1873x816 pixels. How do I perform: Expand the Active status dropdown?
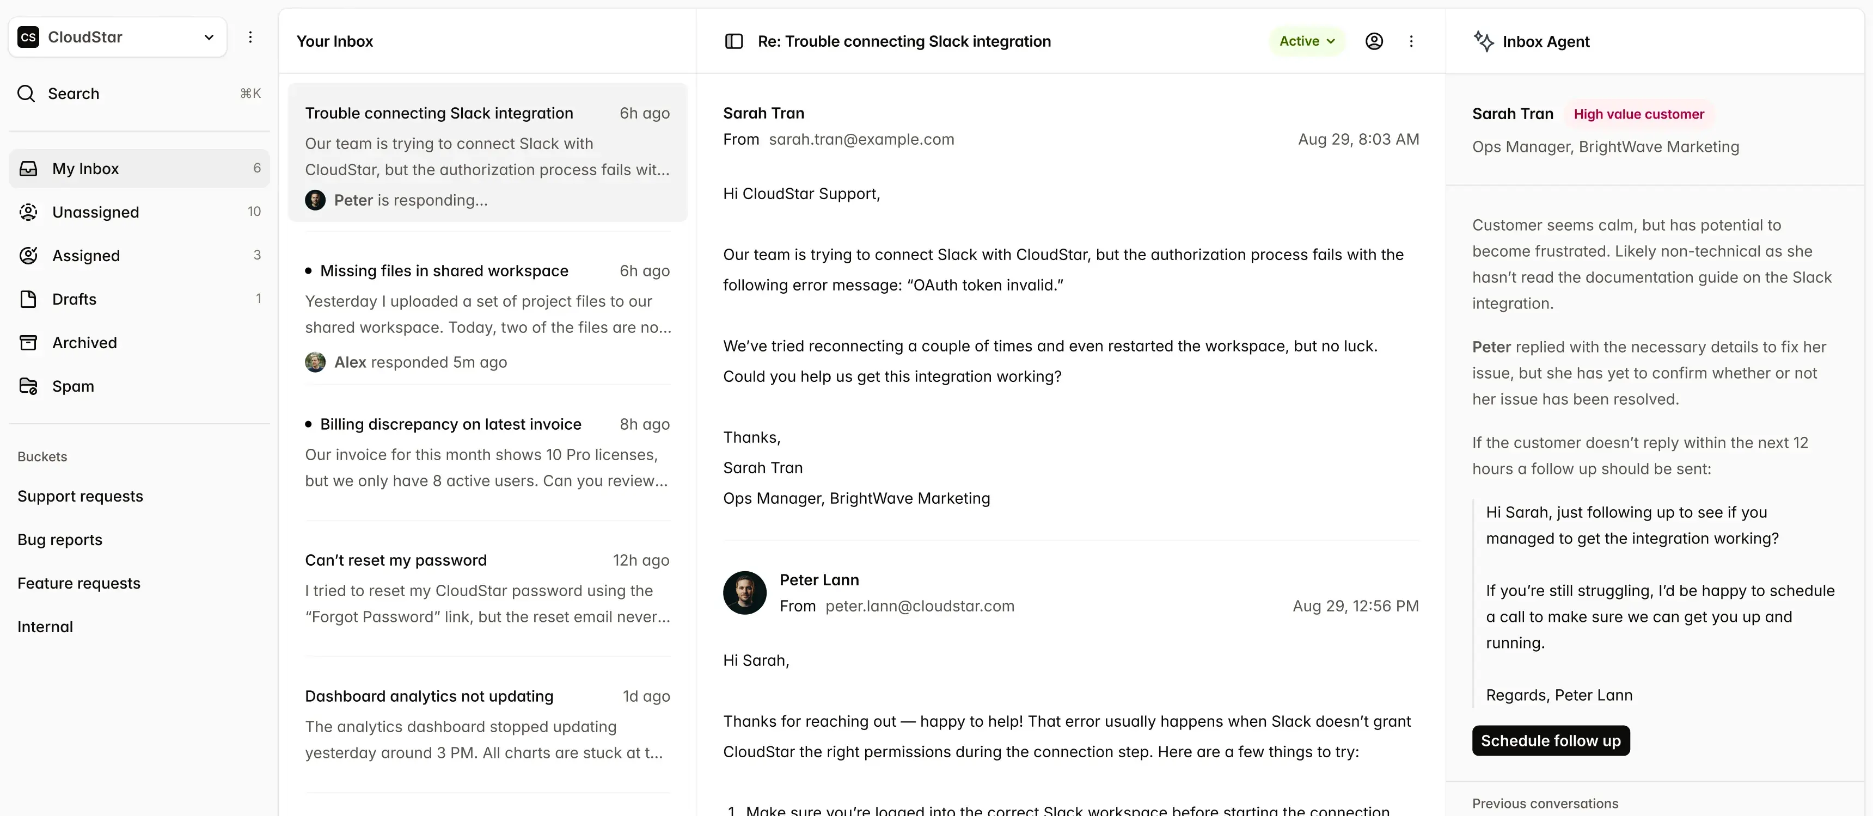click(x=1307, y=41)
